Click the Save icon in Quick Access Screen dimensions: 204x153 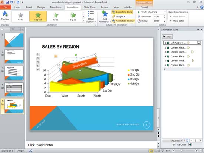(x=7, y=2)
